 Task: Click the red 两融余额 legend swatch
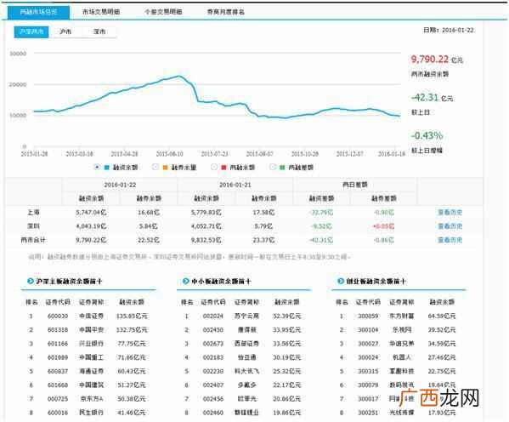pyautogui.click(x=223, y=168)
